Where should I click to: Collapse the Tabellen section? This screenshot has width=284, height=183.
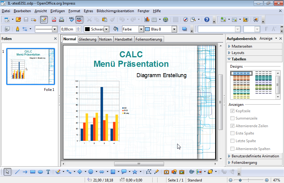click(x=254, y=59)
